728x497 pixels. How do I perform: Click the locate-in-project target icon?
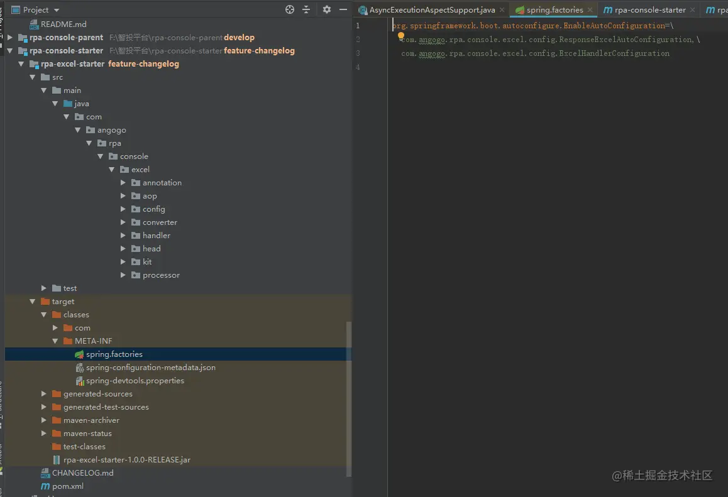tap(290, 10)
